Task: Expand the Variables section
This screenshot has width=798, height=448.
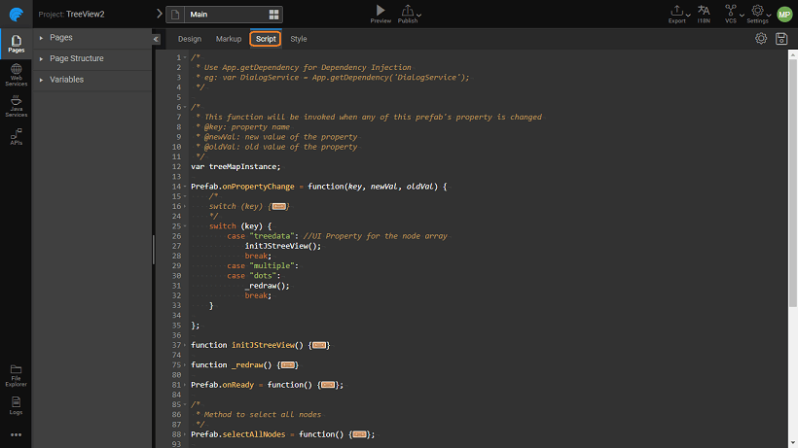Action: (41, 80)
